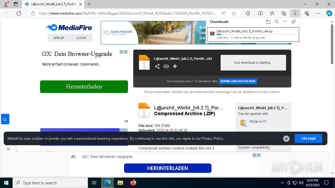Click the SIGN UP button
This screenshot has height=188, width=335.
point(59,38)
